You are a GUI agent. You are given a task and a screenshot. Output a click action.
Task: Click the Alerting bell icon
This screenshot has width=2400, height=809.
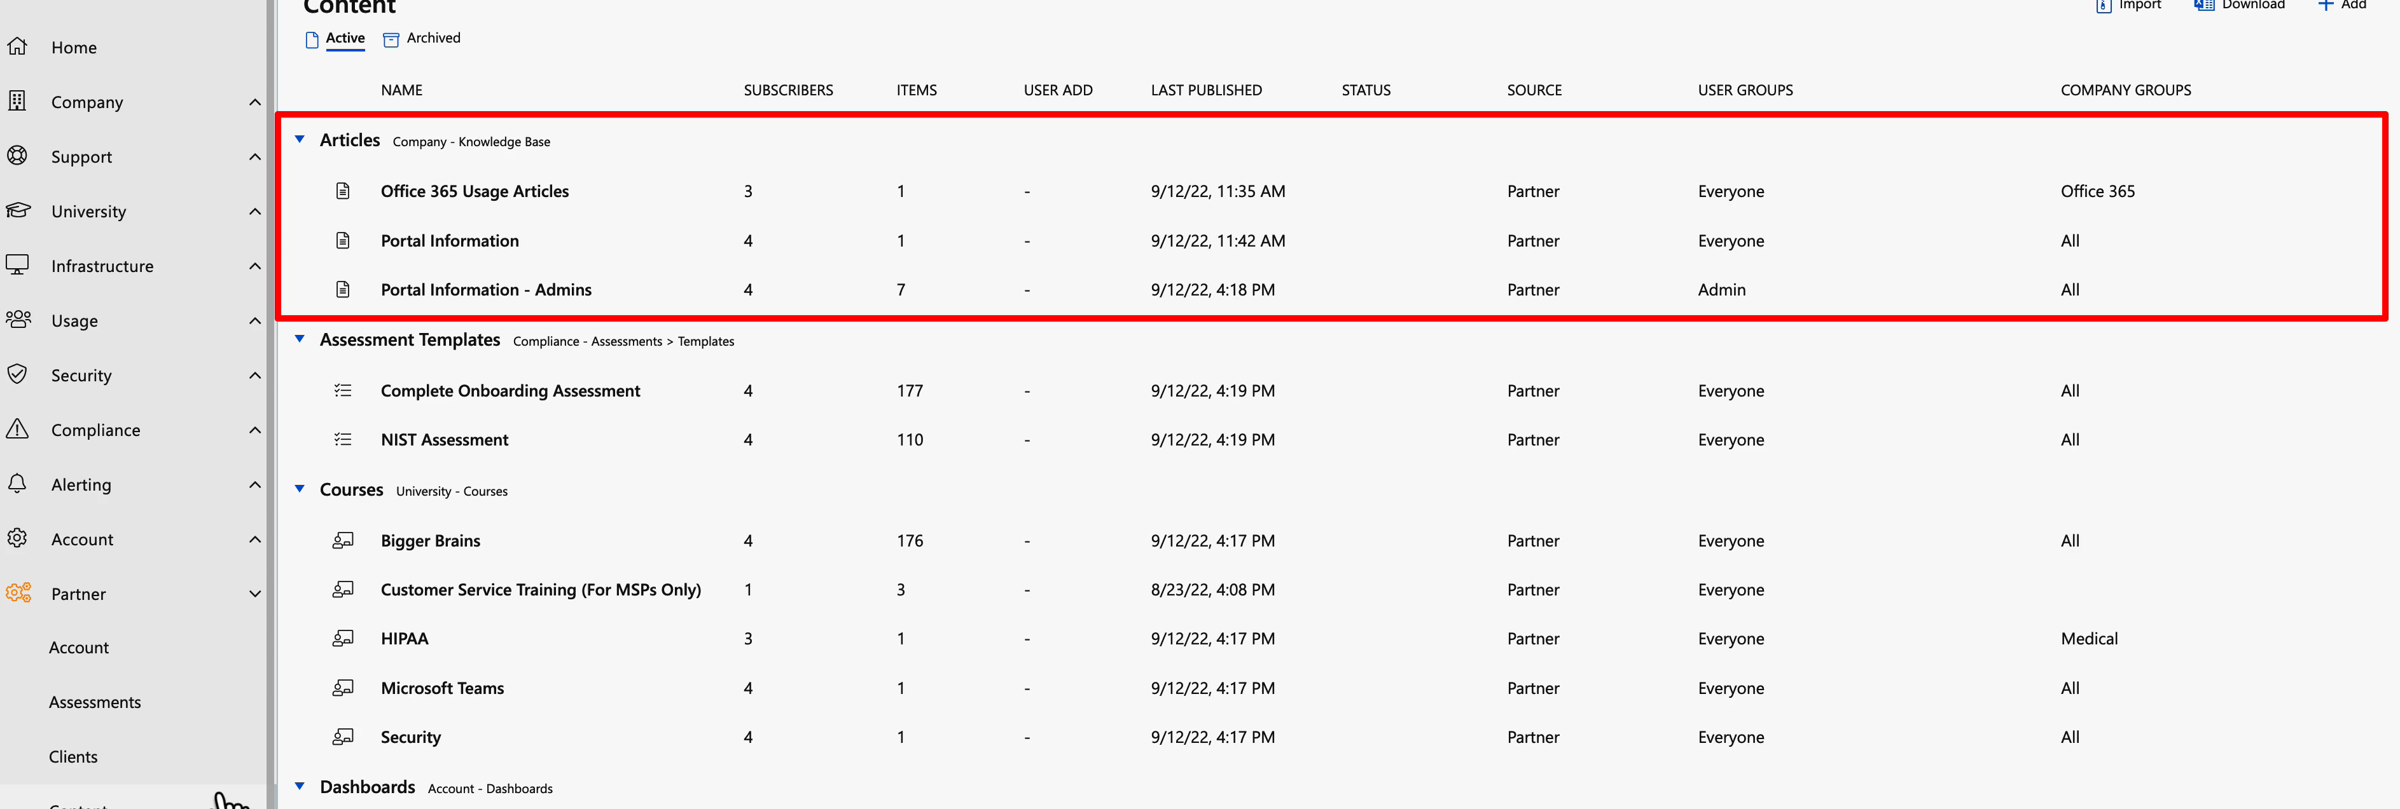tap(18, 484)
